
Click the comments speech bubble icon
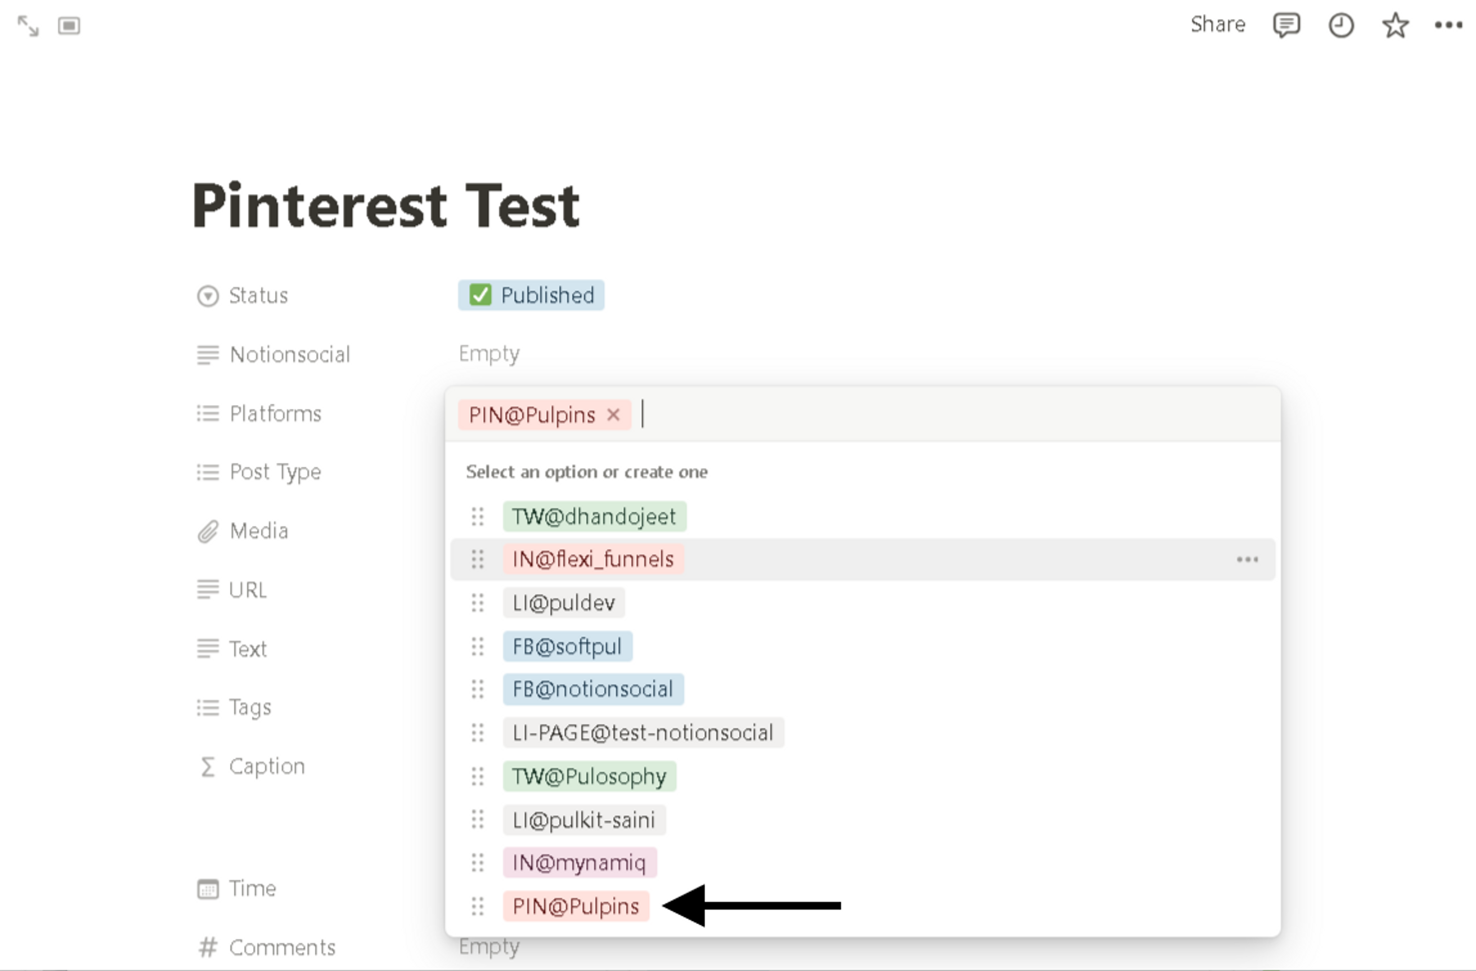tap(1286, 25)
